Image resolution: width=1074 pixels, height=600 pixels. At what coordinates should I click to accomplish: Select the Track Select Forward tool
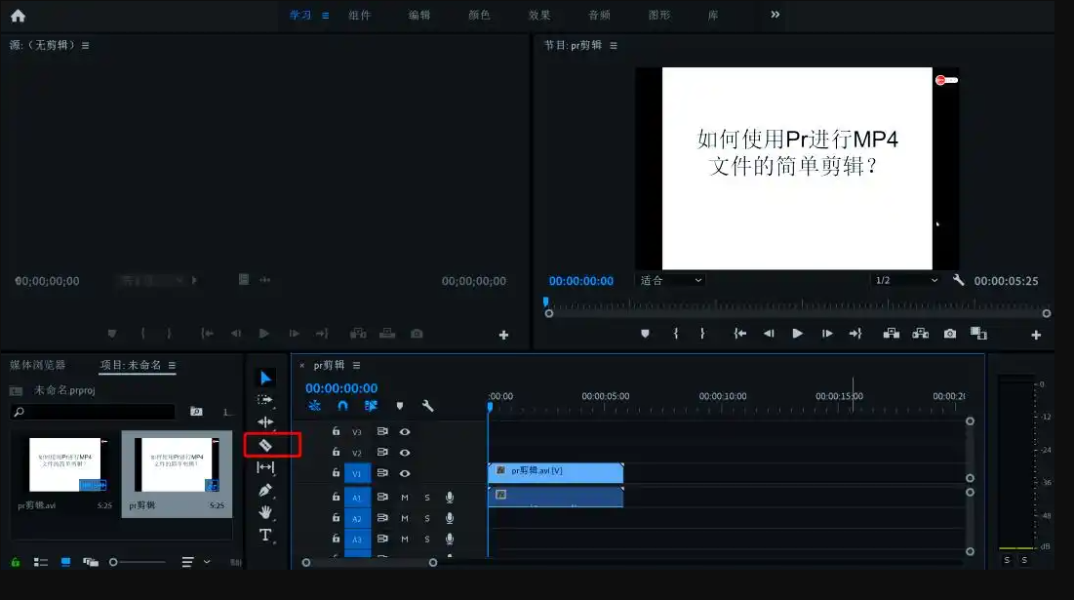(x=265, y=399)
